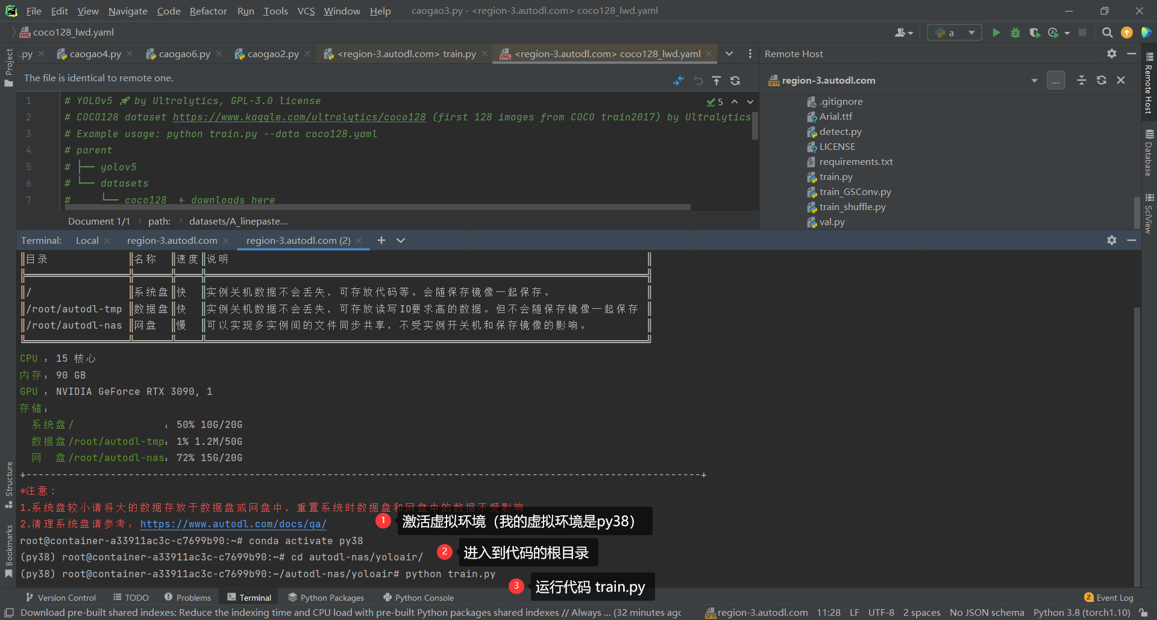Screen dimensions: 1157x620
Task: Open Code With Me user icon
Action: (903, 33)
